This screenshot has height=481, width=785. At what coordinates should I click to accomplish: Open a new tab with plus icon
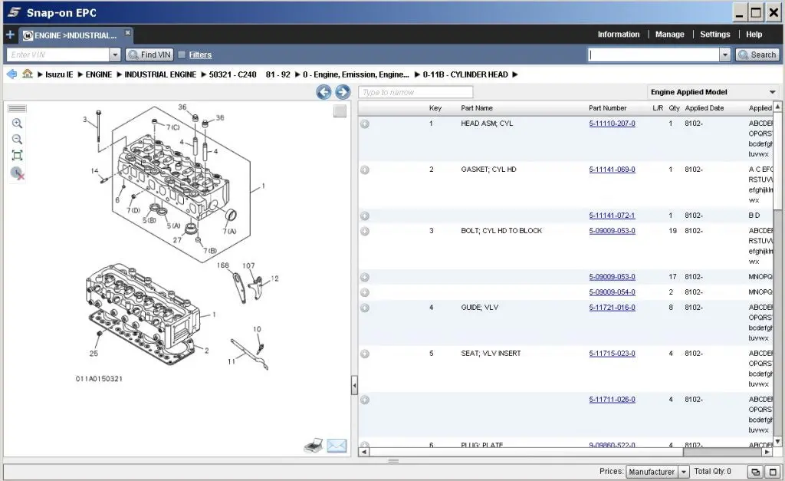[10, 35]
